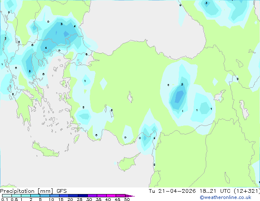Click the "30" legend scale label
The width and height of the screenshot is (260, 201).
pyautogui.click(x=89, y=199)
